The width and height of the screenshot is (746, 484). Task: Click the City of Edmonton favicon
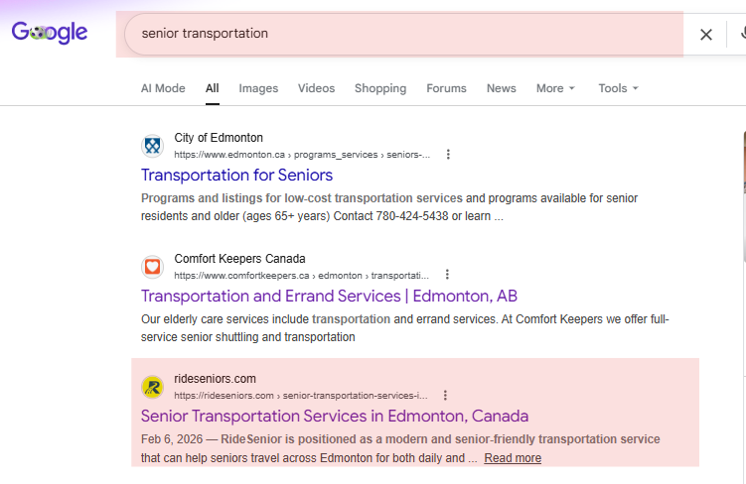[152, 146]
